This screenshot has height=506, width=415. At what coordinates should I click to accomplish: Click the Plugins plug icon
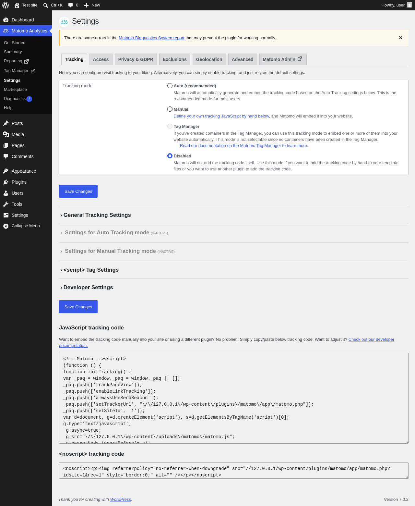[x=6, y=182]
